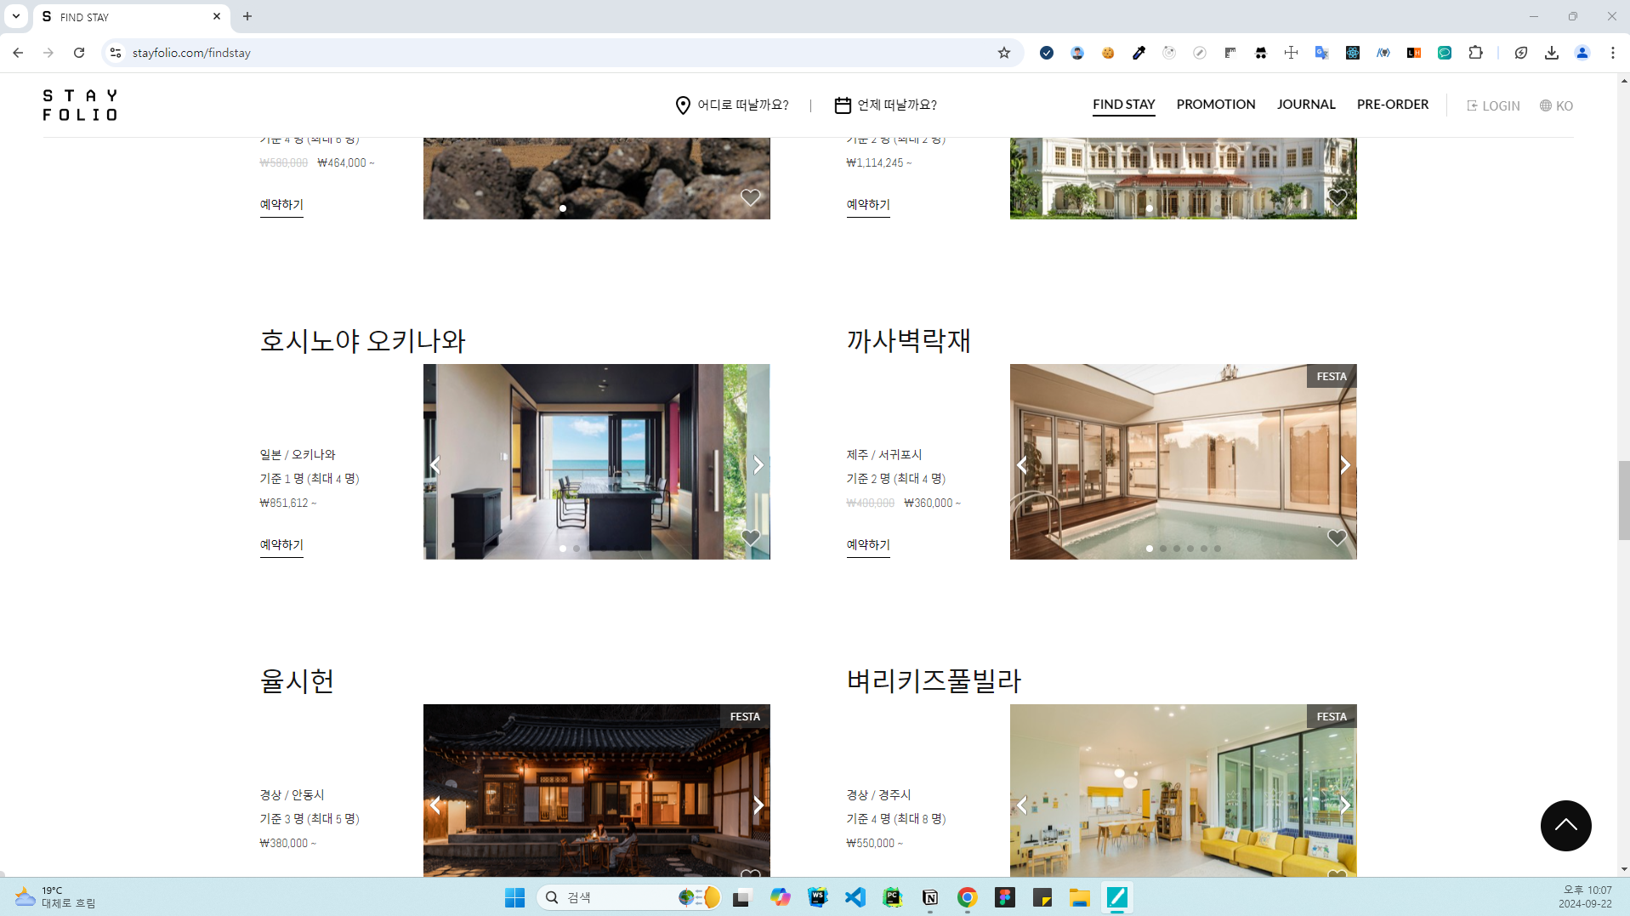
Task: Click the STAYFOLIO logo
Action: pos(80,105)
